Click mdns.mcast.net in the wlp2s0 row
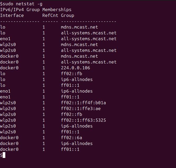Image resolution: width=176 pixels, height=168 pixels. pos(79,44)
